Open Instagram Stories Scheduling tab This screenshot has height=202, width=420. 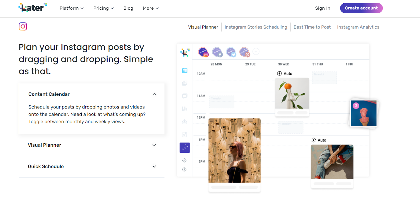point(256,27)
